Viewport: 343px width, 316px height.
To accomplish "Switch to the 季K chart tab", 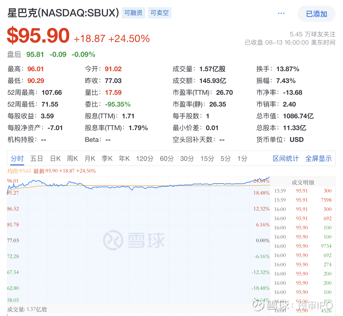I will 107,159.
